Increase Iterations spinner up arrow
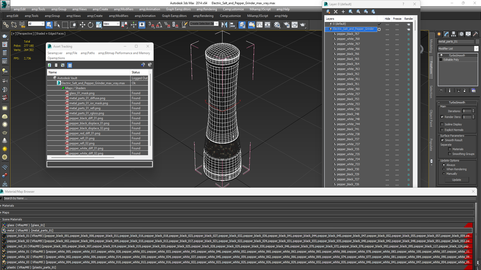This screenshot has height=270, width=481. point(473,110)
